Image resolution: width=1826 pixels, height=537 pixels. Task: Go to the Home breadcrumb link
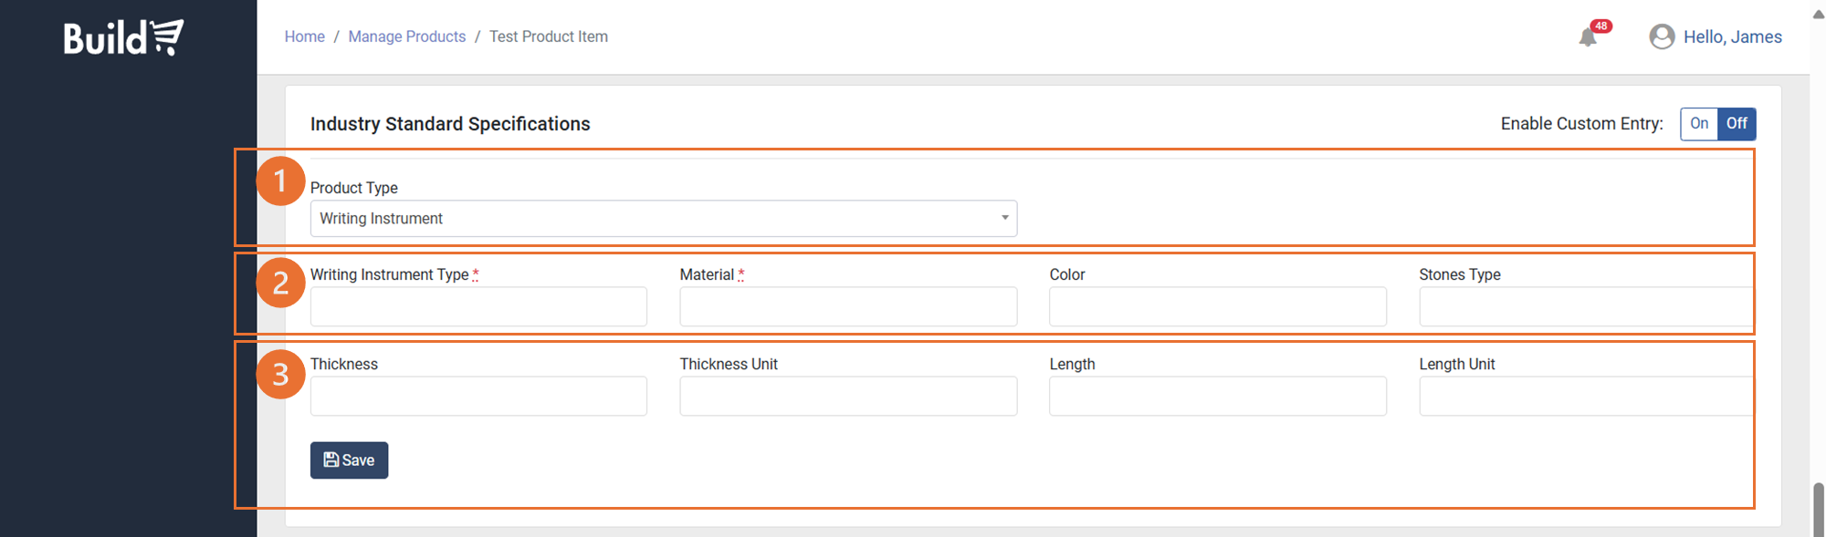coord(304,36)
